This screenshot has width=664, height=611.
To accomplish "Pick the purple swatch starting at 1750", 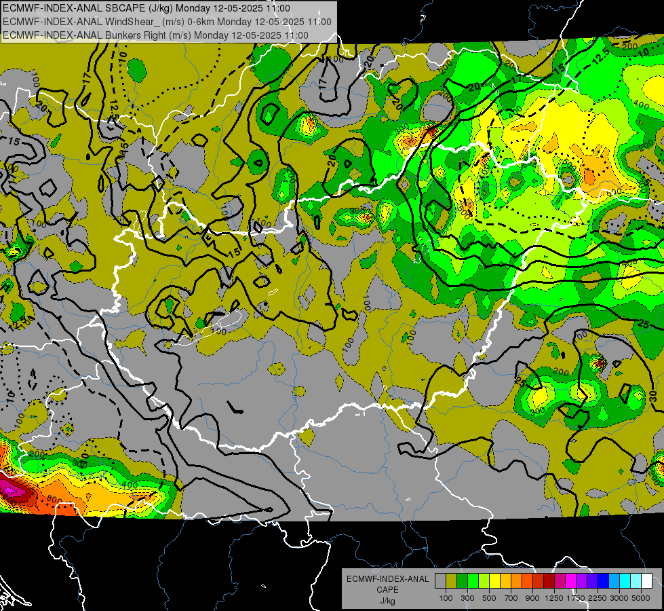I will point(582,581).
